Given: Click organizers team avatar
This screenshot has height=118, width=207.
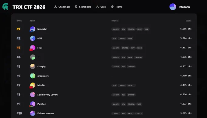Looking at the screenshot, I should pyautogui.click(x=33, y=76).
